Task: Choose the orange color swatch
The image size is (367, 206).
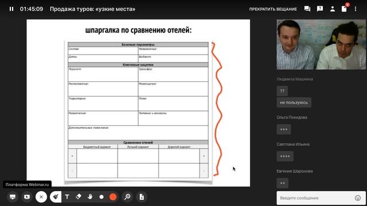Action: (113, 197)
